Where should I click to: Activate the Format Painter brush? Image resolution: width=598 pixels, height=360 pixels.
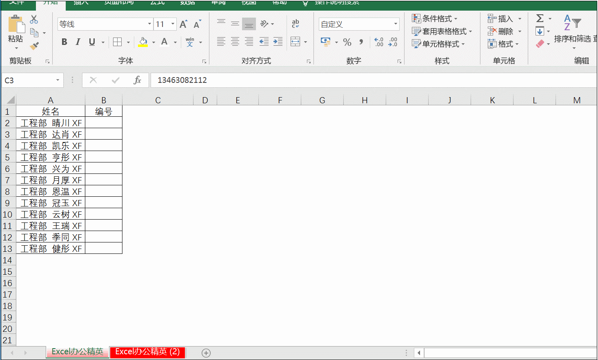point(35,46)
